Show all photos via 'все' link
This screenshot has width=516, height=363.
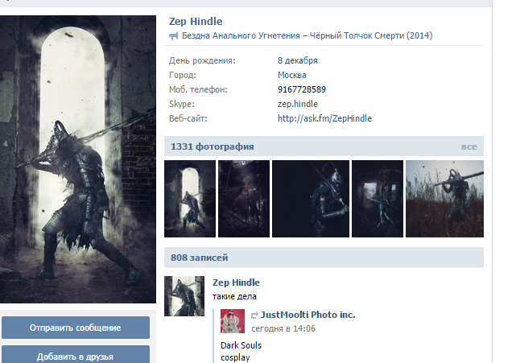pos(469,146)
